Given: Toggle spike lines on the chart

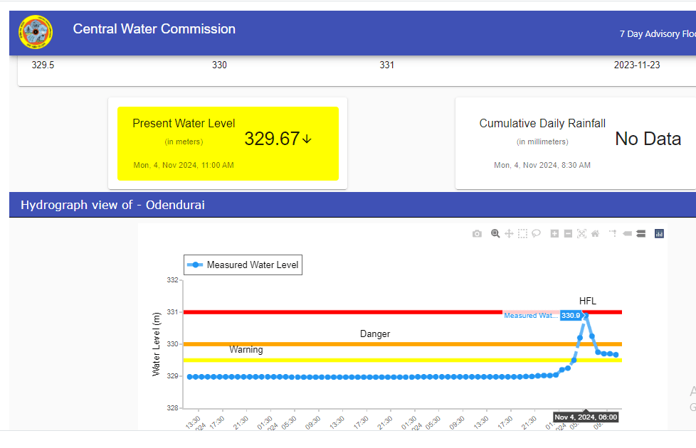Looking at the screenshot, I should (613, 234).
